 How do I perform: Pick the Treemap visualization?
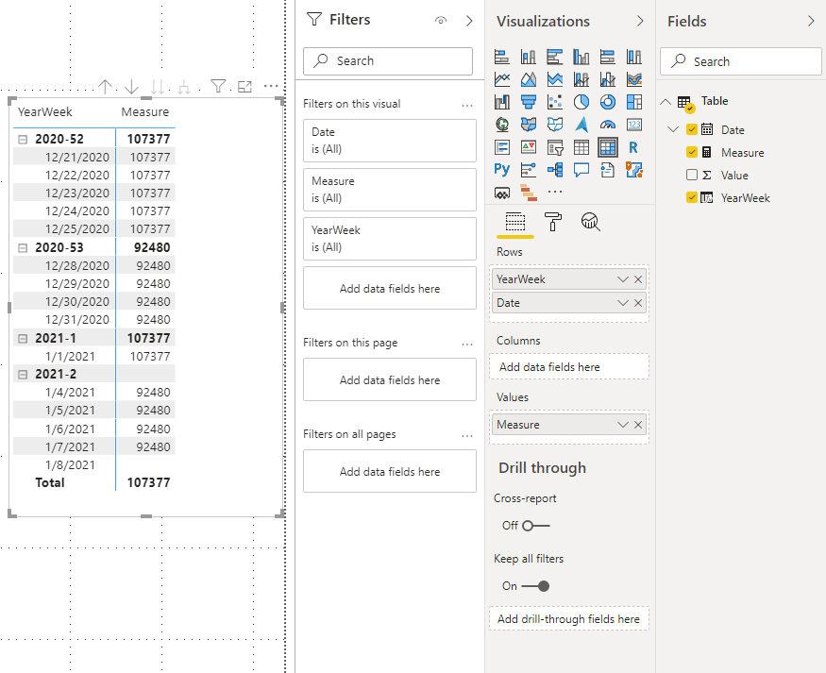(634, 102)
